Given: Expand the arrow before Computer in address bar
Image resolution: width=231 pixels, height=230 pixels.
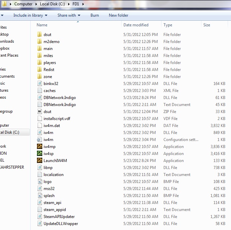Looking at the screenshot, I should click(10, 4).
